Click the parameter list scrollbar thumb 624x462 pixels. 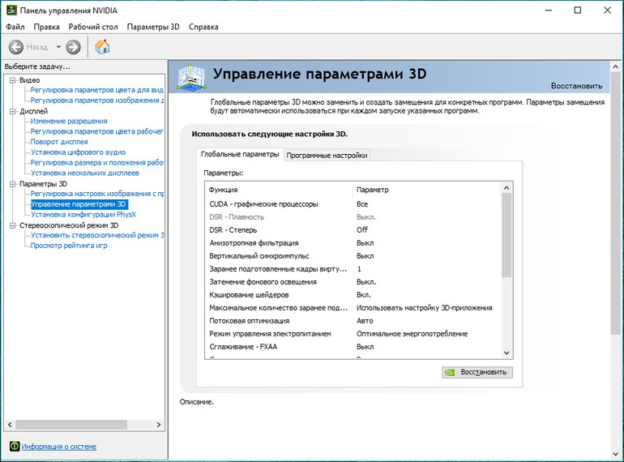[x=506, y=235]
